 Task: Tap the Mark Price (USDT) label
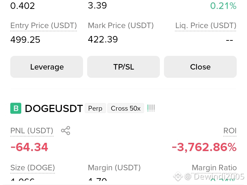click(121, 26)
